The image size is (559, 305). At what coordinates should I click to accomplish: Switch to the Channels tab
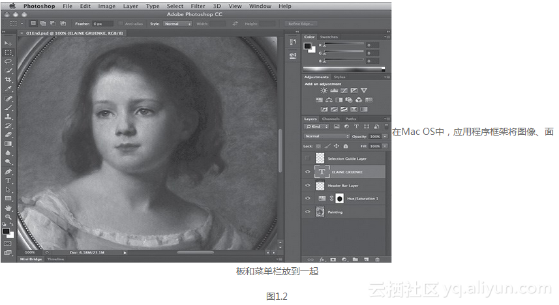331,119
